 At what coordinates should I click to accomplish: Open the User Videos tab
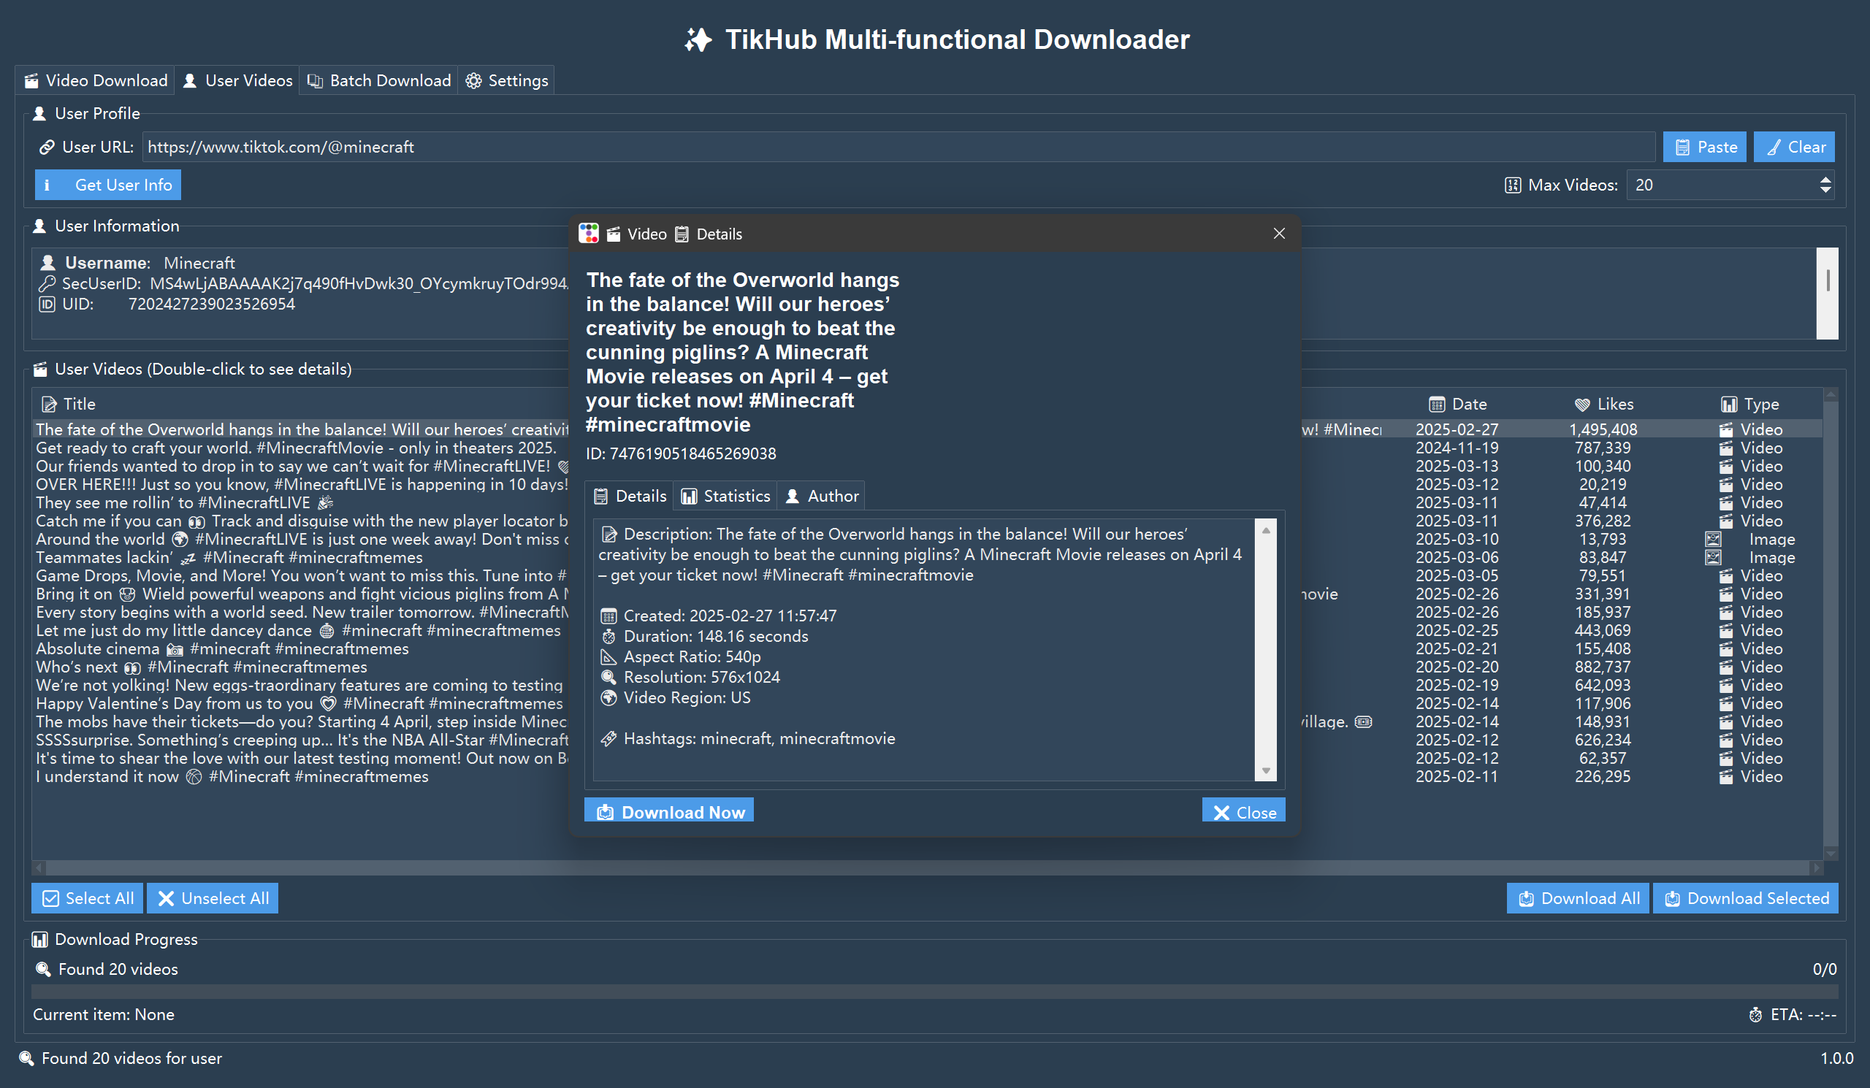pos(237,80)
